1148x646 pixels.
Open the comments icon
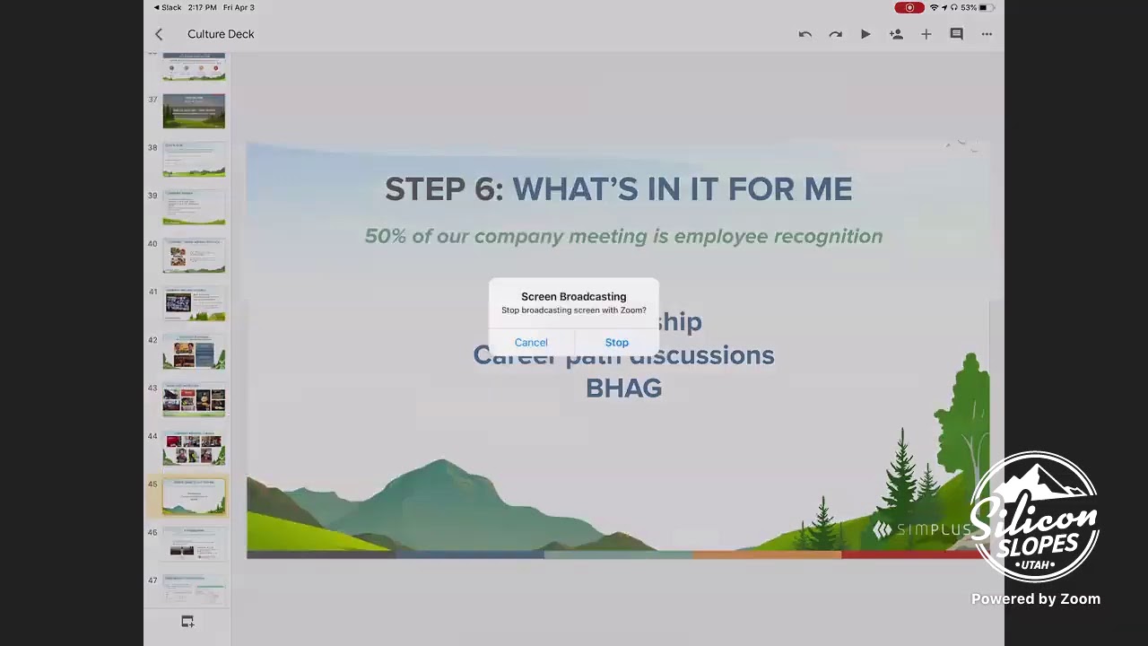(x=956, y=34)
